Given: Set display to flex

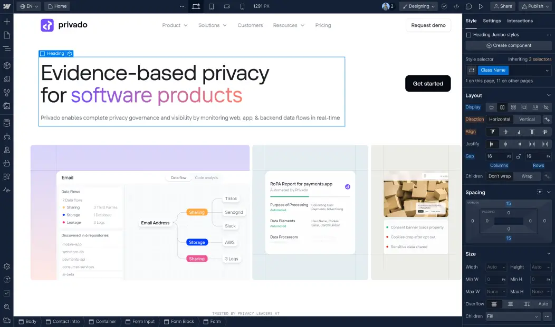Looking at the screenshot, I should (x=502, y=107).
